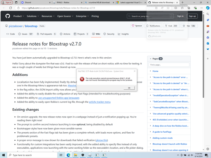Expand the A guide to FastFlags entry toggle
Screen dimensions: 211x158
pyautogui.click(x=150, y=132)
